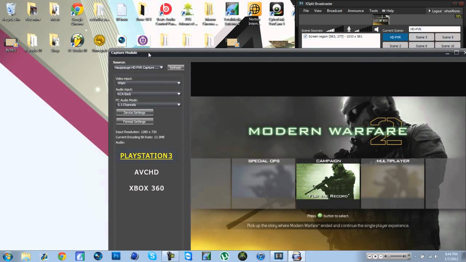Viewport: 466px width, 262px height.
Task: Open uTorrent from the taskbar
Action: point(224,256)
